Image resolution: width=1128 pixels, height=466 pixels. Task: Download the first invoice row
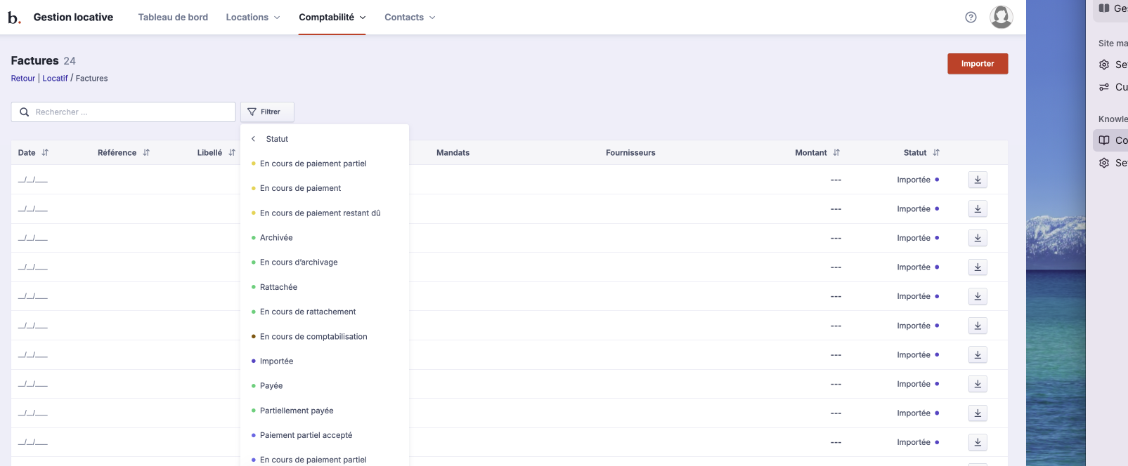click(x=977, y=180)
